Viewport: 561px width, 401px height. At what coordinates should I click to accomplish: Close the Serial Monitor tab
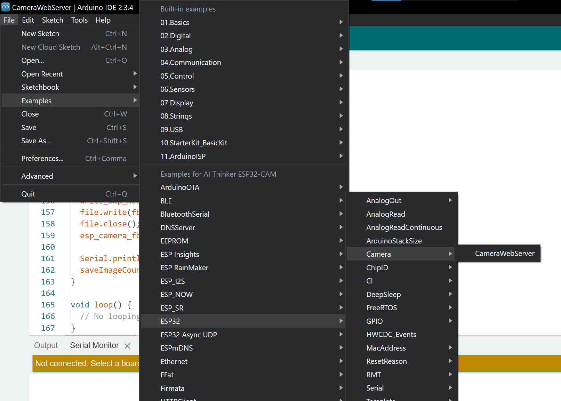(x=127, y=346)
